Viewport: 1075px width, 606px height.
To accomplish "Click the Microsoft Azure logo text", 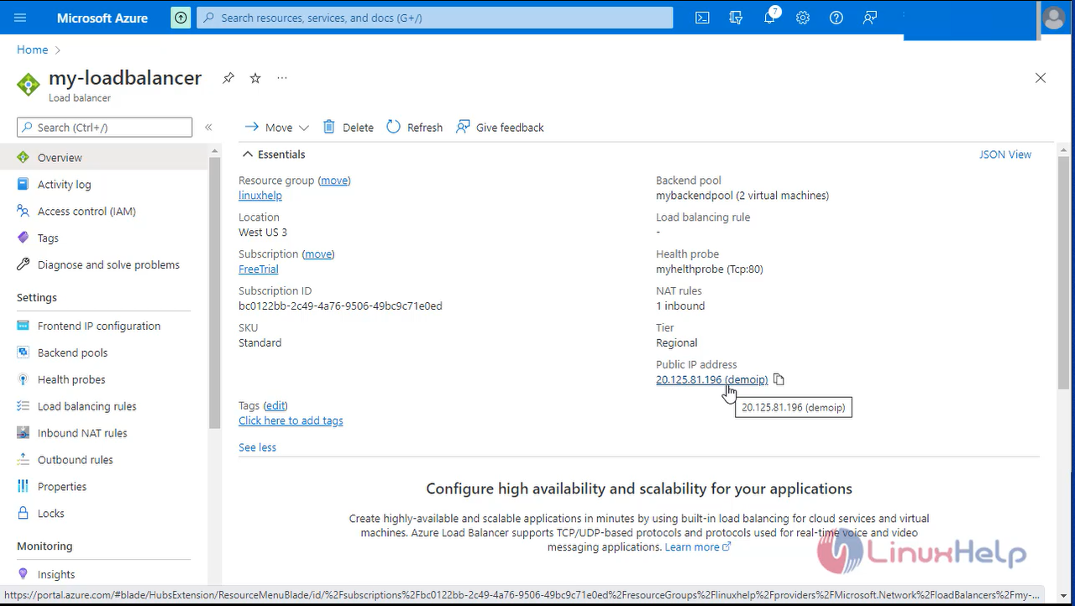I will click(x=102, y=18).
